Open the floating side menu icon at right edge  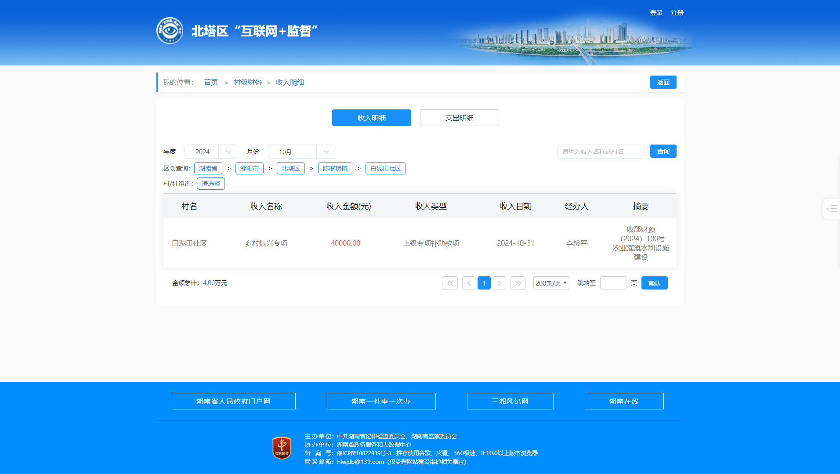(x=831, y=209)
